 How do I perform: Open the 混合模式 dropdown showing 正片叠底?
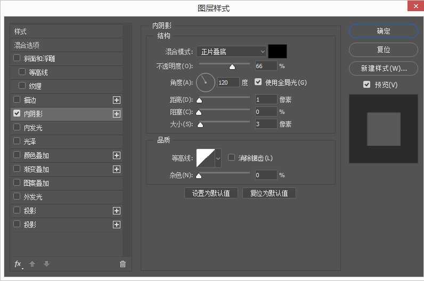pyautogui.click(x=231, y=52)
